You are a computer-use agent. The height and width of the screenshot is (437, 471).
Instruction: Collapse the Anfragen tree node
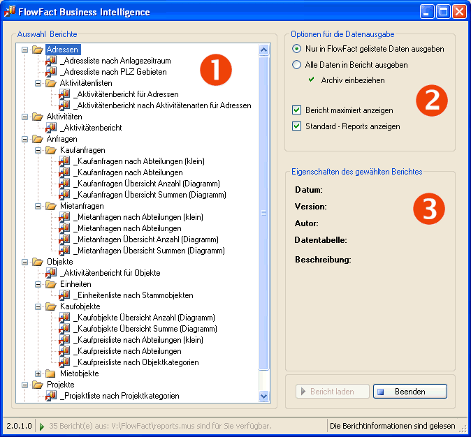click(x=25, y=139)
